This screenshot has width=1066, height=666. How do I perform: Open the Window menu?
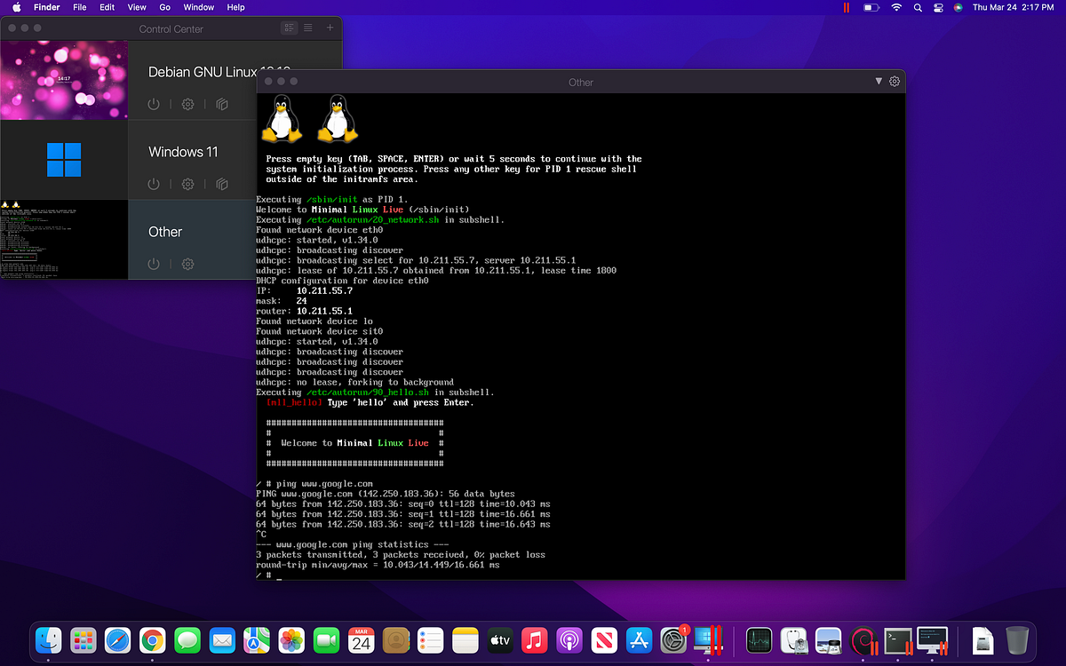[198, 7]
